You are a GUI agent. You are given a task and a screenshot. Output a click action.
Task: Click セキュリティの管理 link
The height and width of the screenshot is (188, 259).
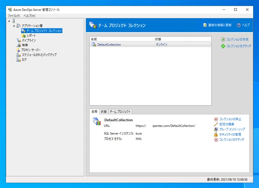[230, 134]
